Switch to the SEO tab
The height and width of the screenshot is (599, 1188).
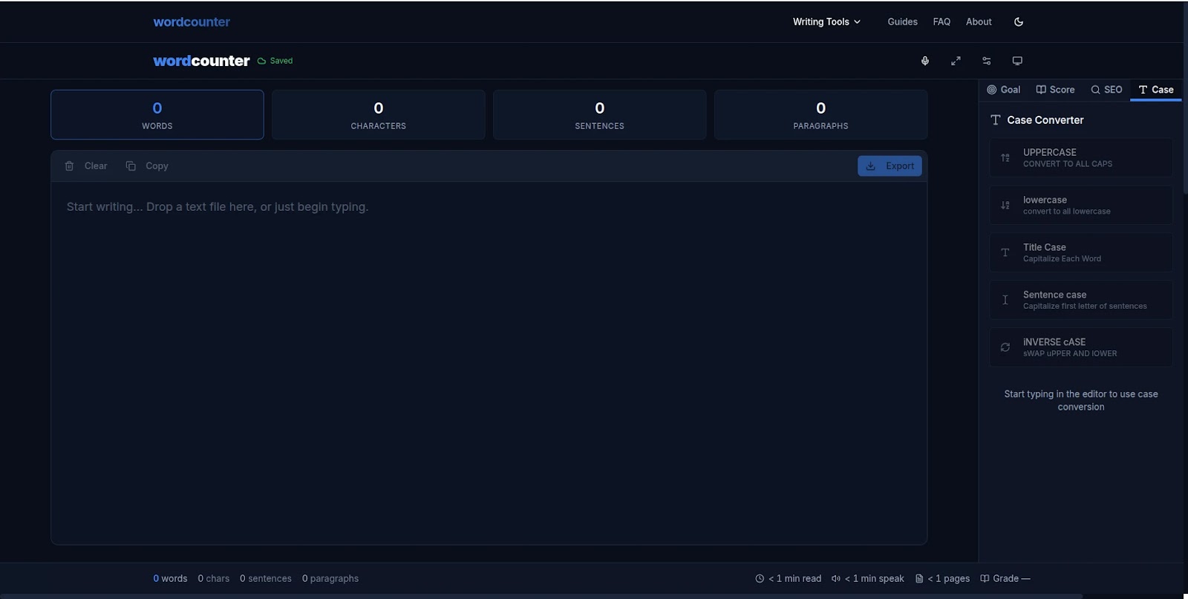[1106, 90]
